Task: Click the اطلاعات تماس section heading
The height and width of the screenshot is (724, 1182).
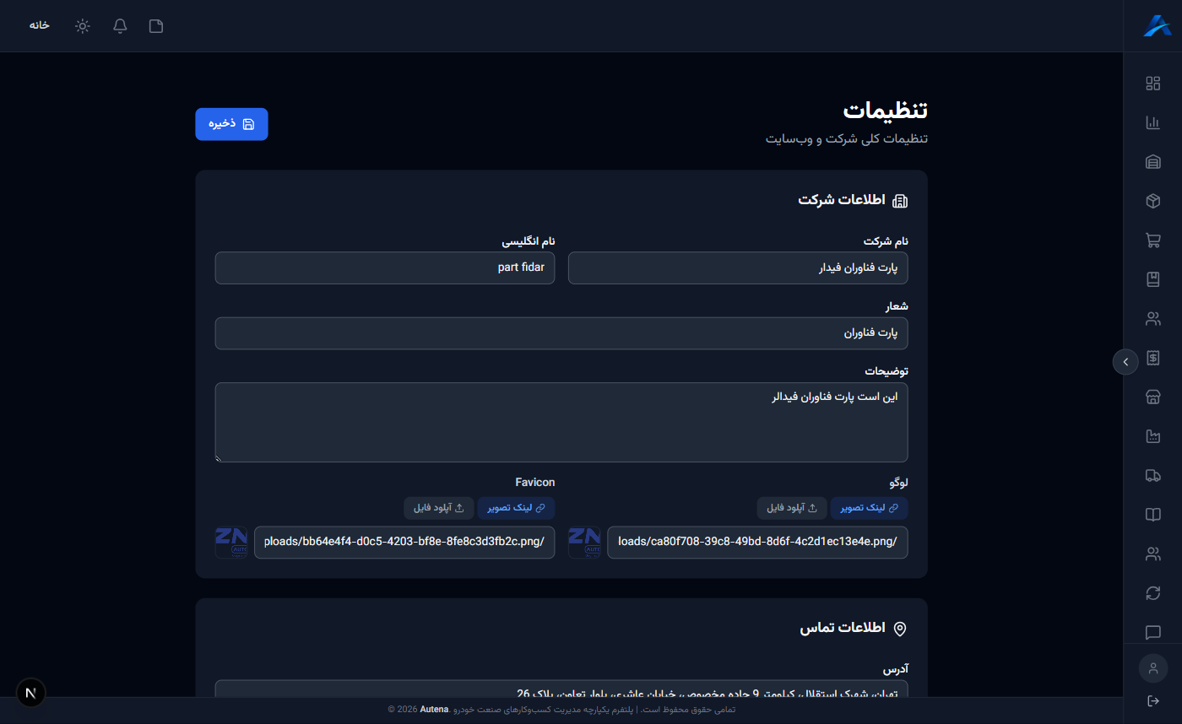Action: 841,628
